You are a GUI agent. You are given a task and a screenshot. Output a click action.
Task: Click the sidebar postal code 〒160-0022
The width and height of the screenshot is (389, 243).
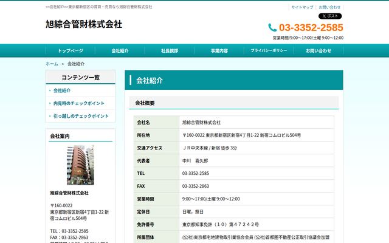(61, 205)
